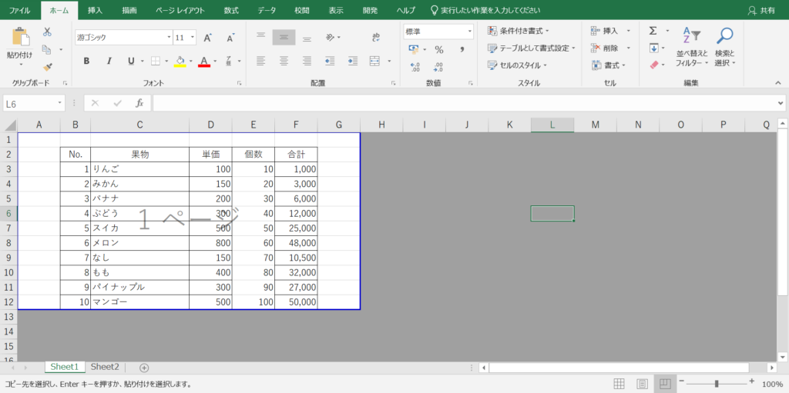Click the Borders grid icon
Screen dimensions: 789x393
coord(156,61)
